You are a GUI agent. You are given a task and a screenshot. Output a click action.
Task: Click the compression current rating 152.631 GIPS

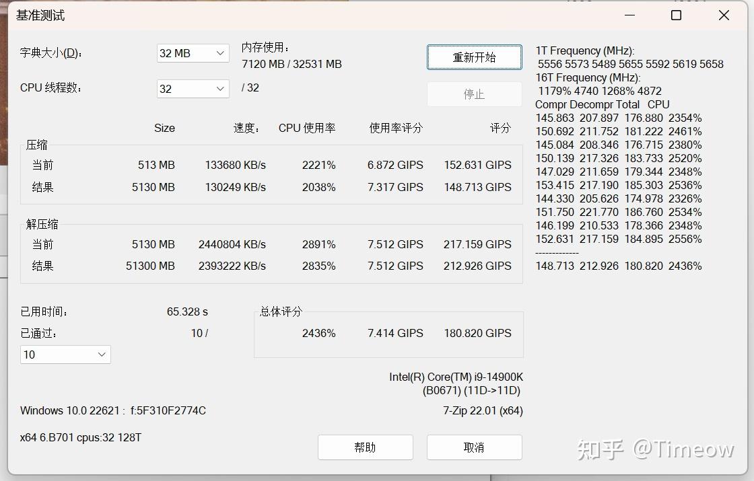point(477,165)
